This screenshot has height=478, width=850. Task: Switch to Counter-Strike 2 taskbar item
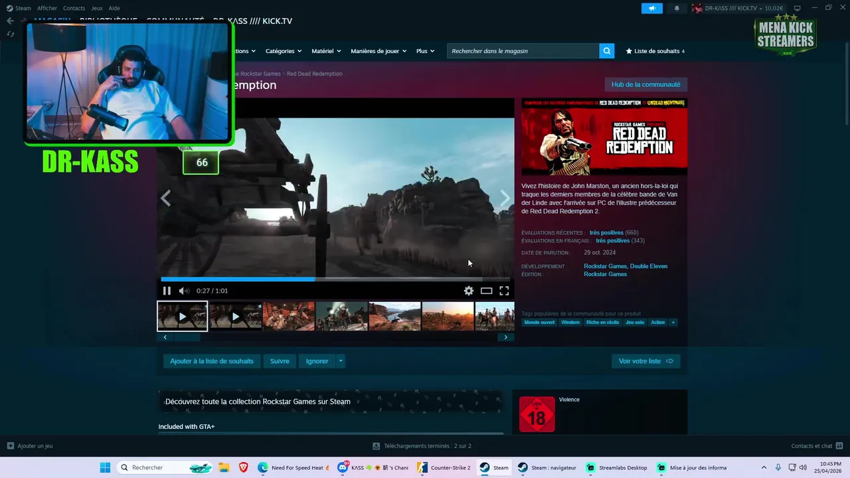pyautogui.click(x=444, y=467)
